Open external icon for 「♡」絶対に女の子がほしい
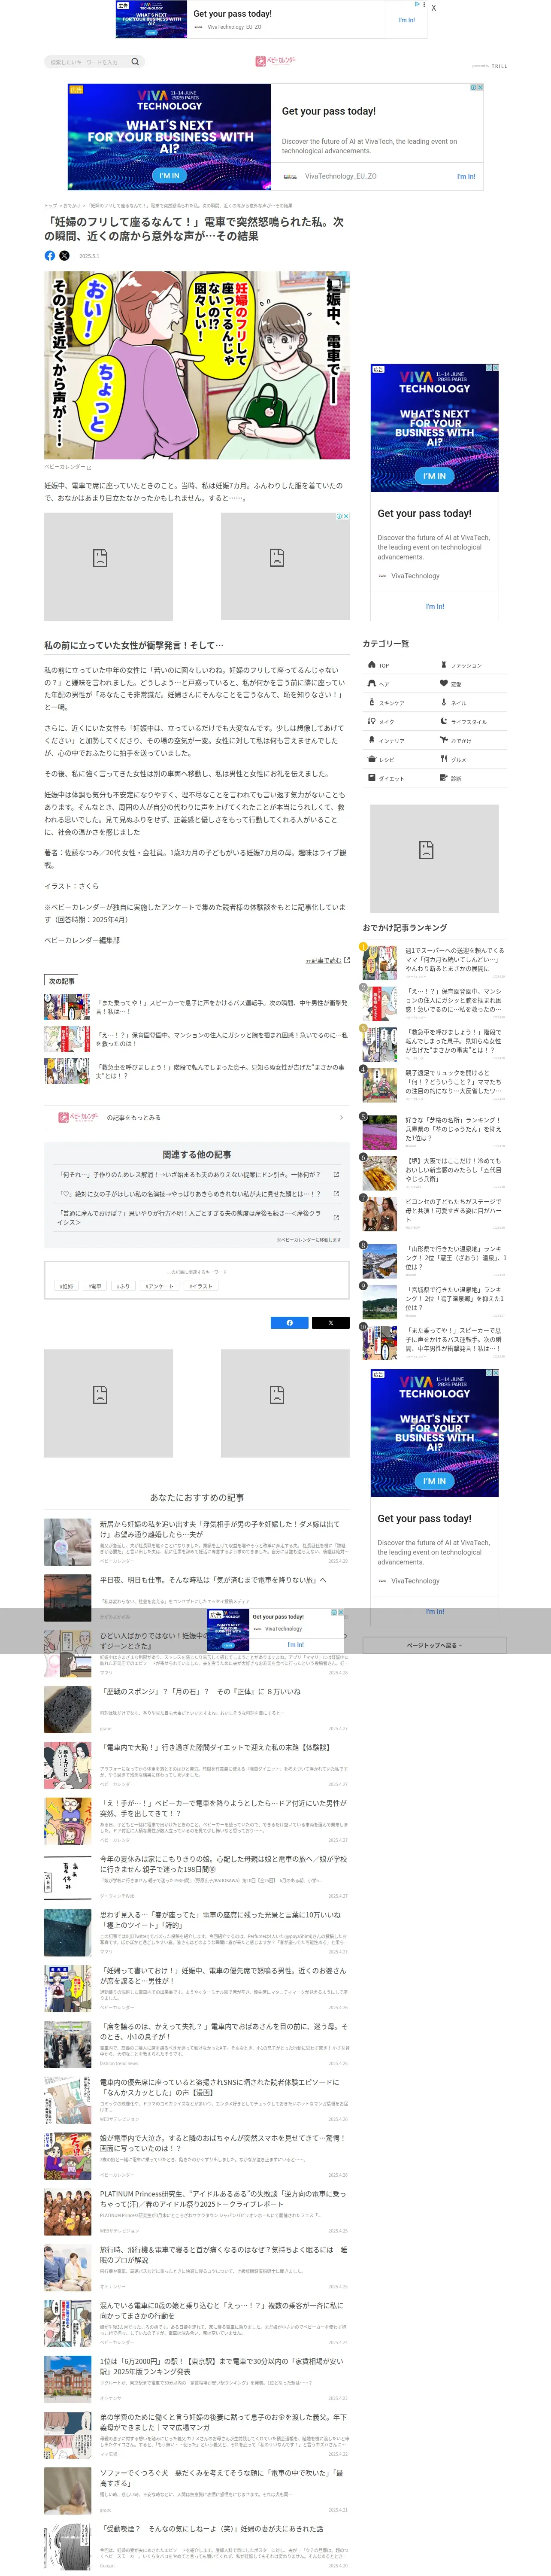 pyautogui.click(x=336, y=1194)
